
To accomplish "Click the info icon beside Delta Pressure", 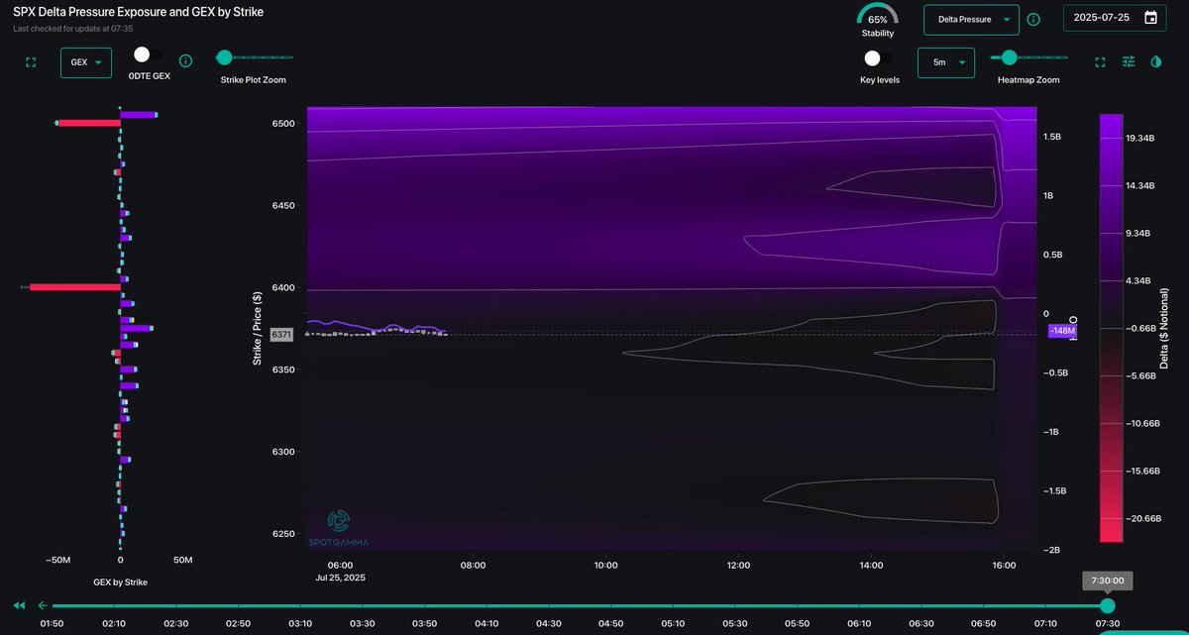I will (x=1033, y=19).
